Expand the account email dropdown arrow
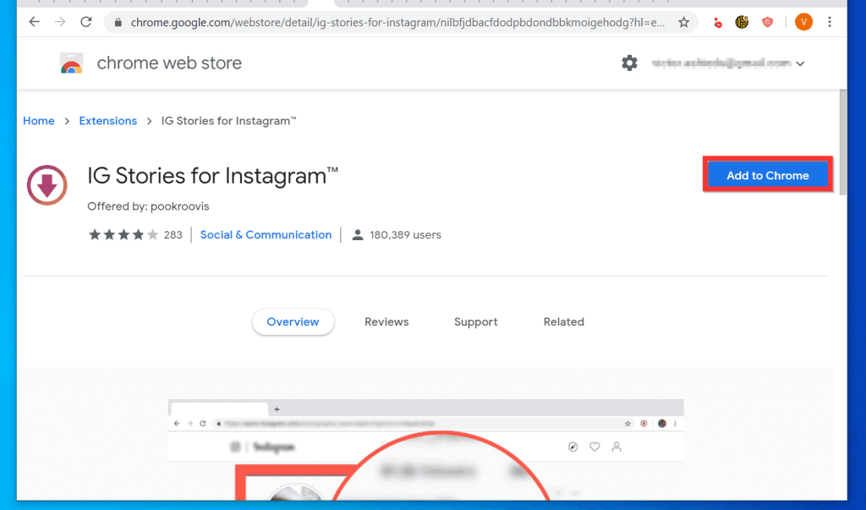 coord(800,64)
